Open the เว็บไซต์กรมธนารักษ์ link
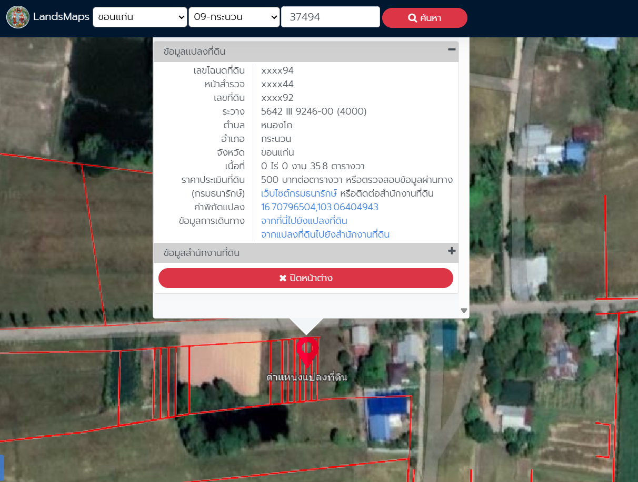This screenshot has width=638, height=482. 298,193
